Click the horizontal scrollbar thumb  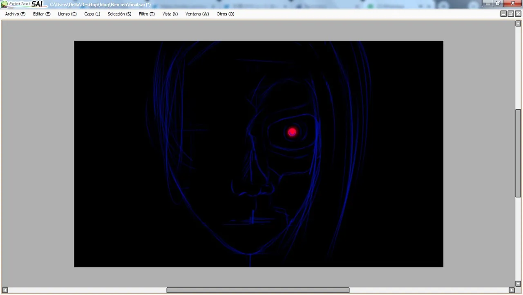(258, 290)
